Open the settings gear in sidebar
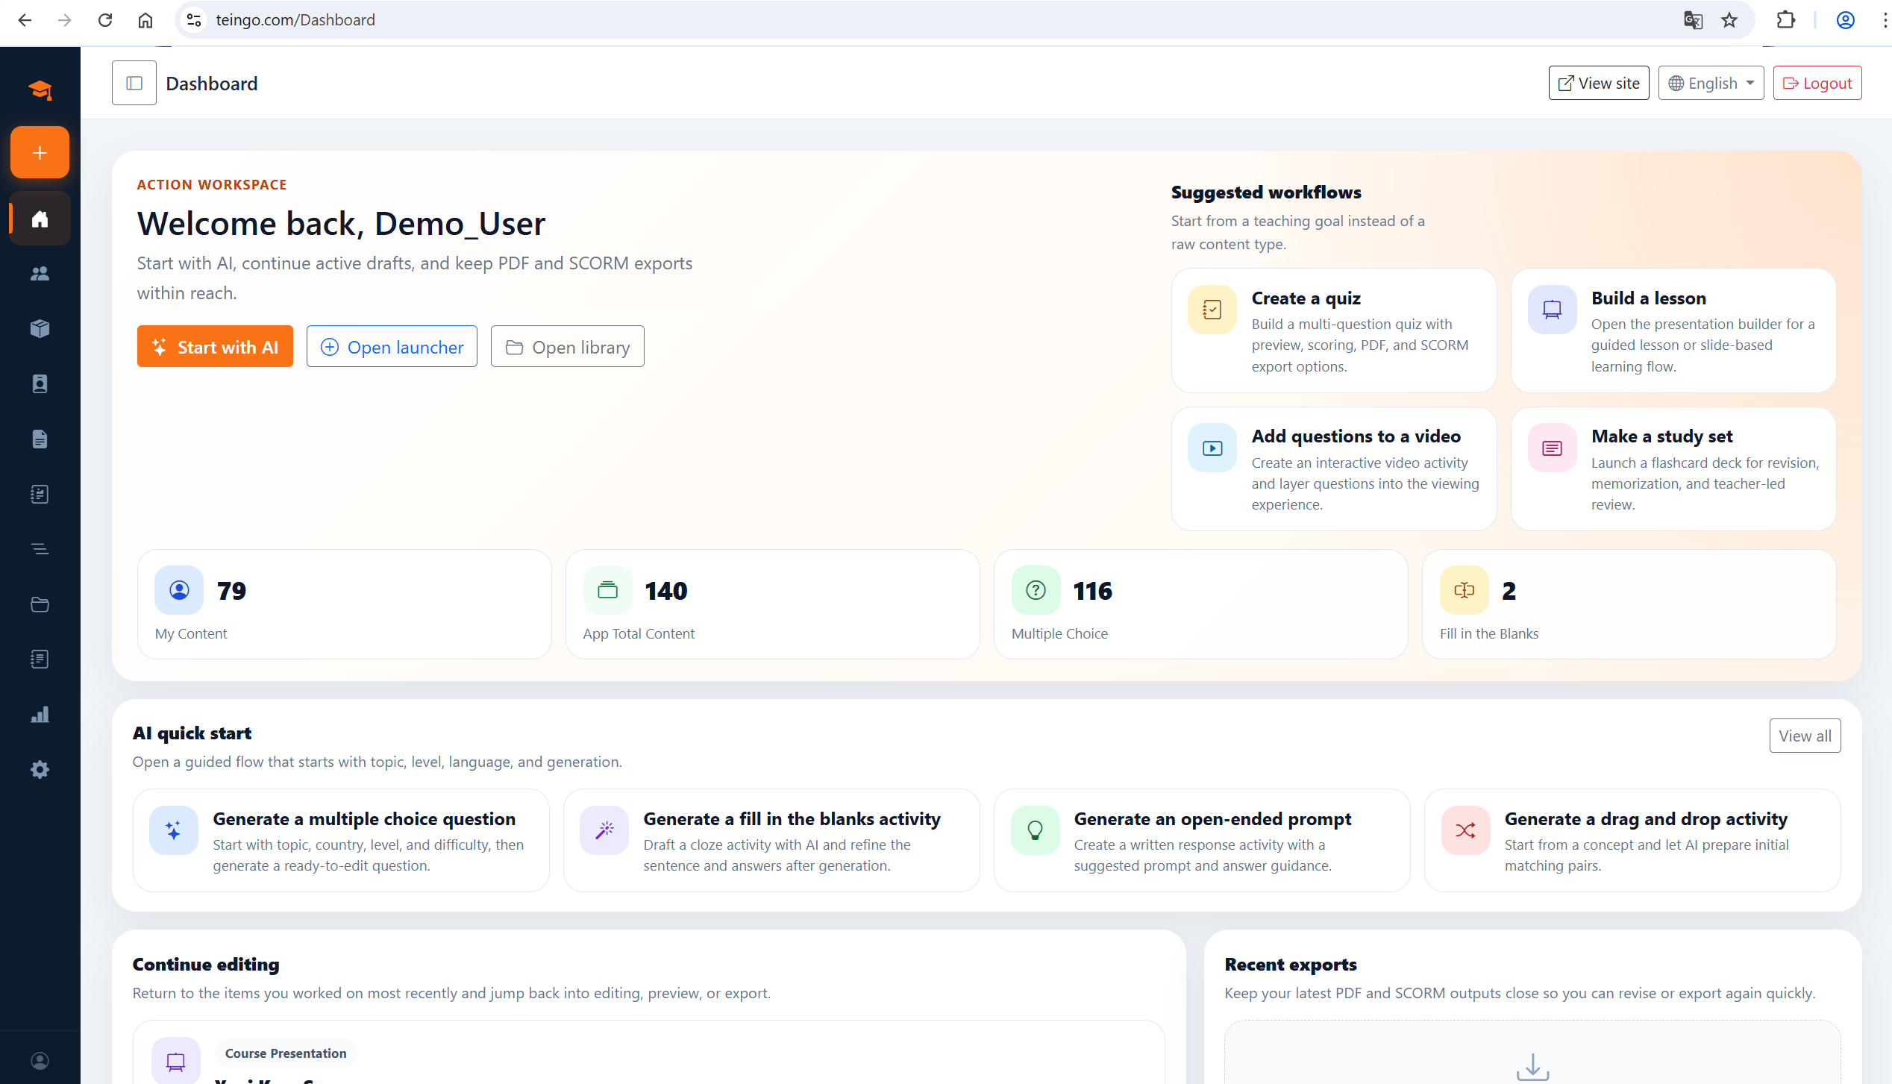1892x1084 pixels. tap(40, 769)
